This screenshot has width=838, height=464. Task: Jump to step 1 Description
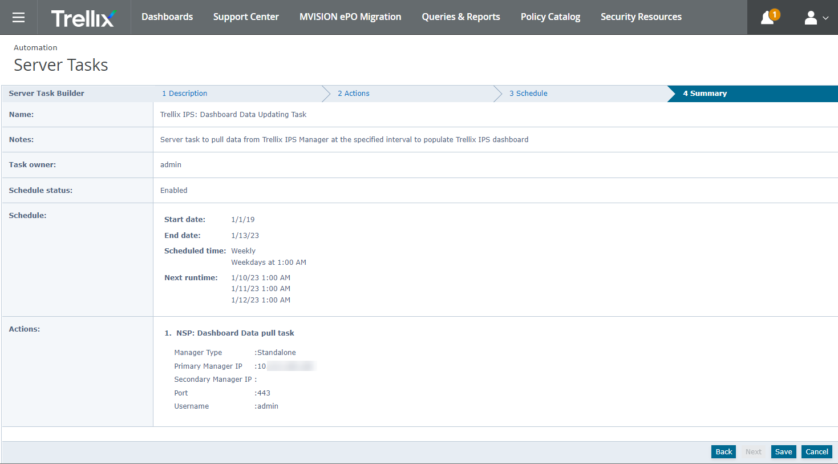(x=185, y=94)
